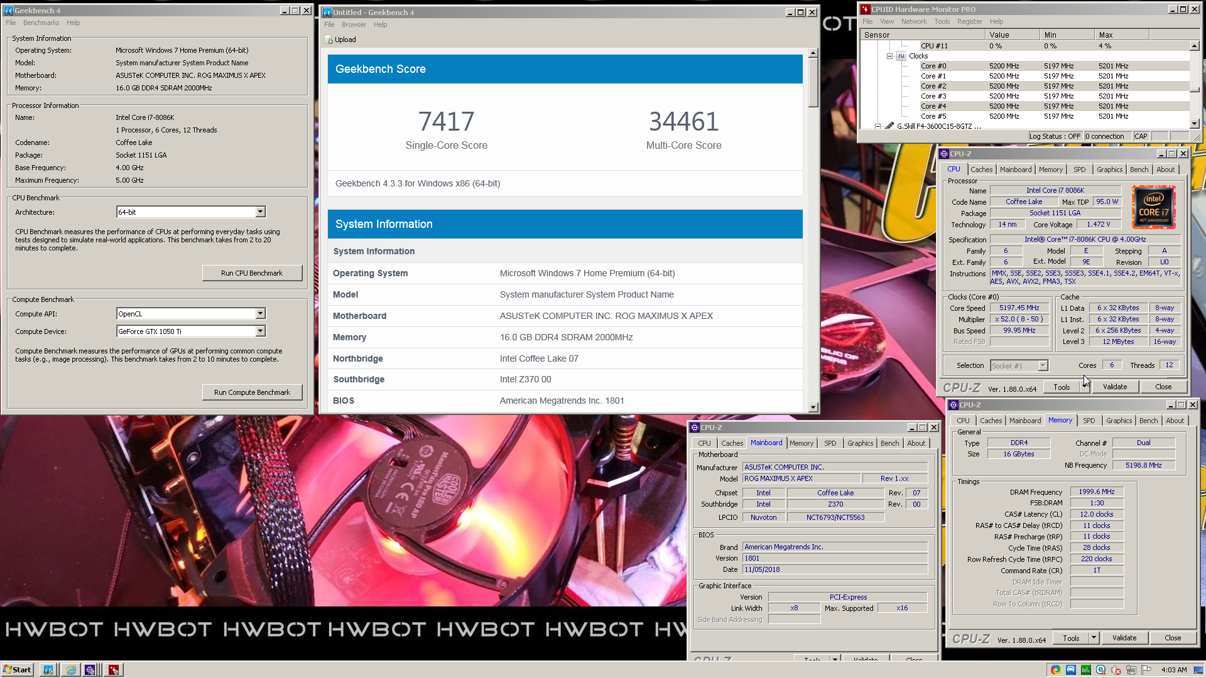
Task: Click the 34461 multi-core score
Action: click(x=683, y=121)
